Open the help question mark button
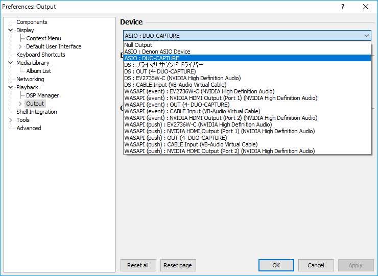 click(343, 7)
